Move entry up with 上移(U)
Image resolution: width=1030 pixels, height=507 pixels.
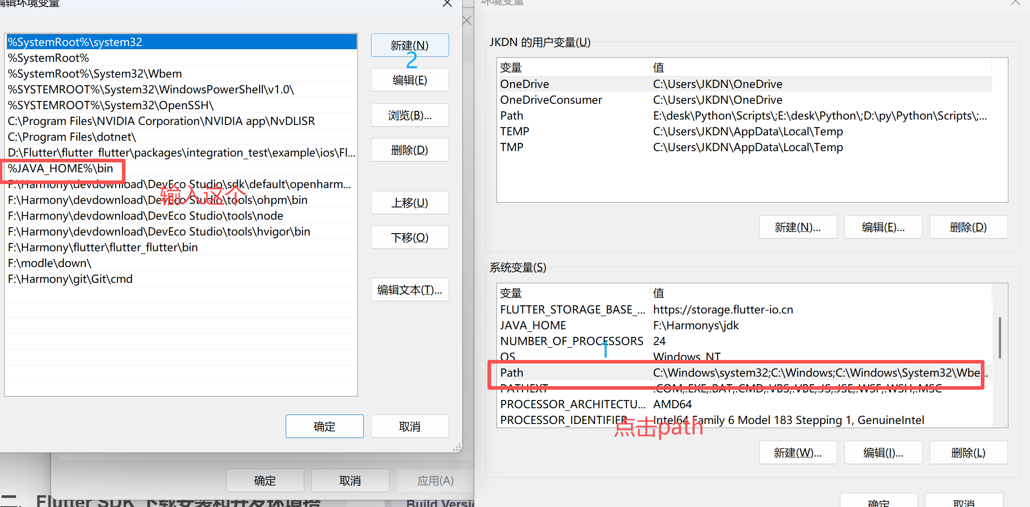coord(409,203)
